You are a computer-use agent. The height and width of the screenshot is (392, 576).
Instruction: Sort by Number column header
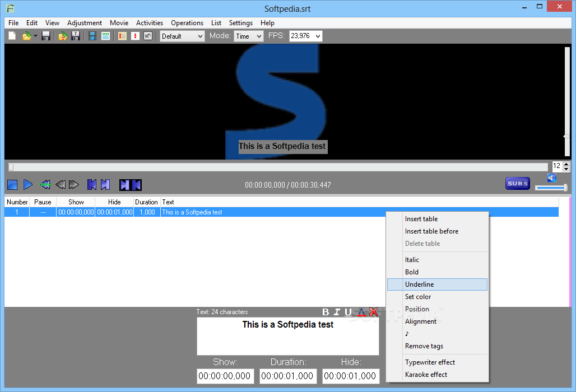(17, 202)
